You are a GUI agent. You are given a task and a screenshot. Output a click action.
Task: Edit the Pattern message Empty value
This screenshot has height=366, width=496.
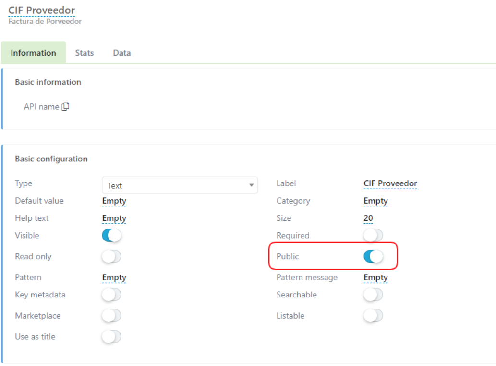coord(375,278)
